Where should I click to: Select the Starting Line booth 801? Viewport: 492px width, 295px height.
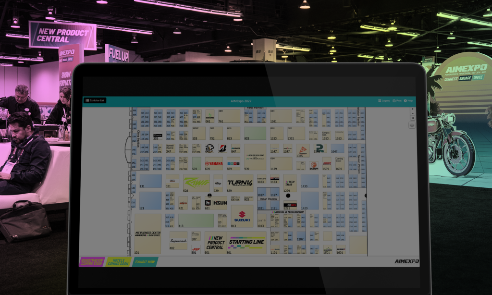click(246, 243)
